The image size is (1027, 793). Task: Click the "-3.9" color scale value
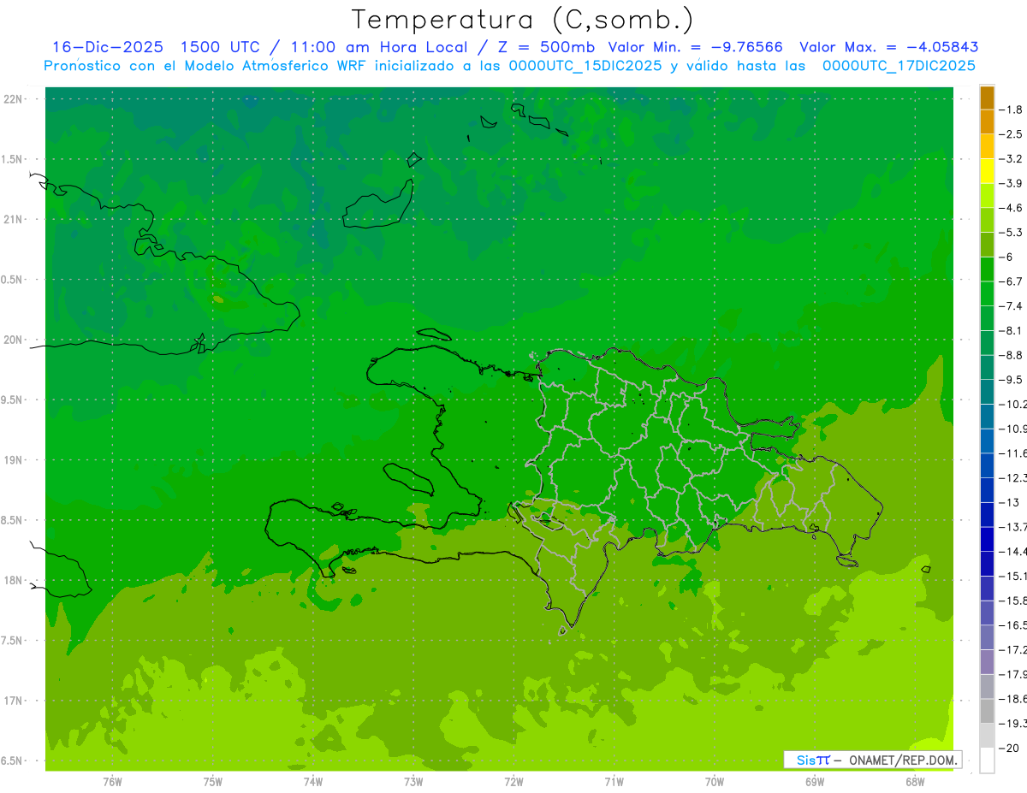(x=1012, y=183)
